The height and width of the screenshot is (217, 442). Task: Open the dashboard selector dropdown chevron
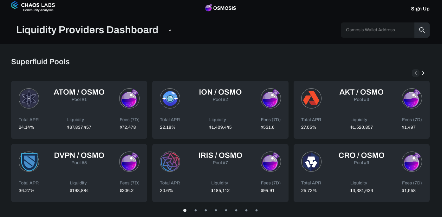click(x=170, y=30)
